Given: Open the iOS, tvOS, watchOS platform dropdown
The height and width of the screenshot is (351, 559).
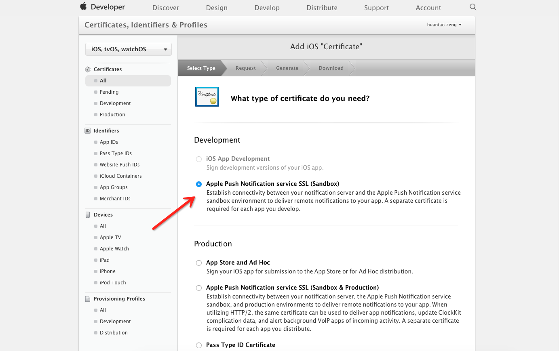Looking at the screenshot, I should 129,49.
